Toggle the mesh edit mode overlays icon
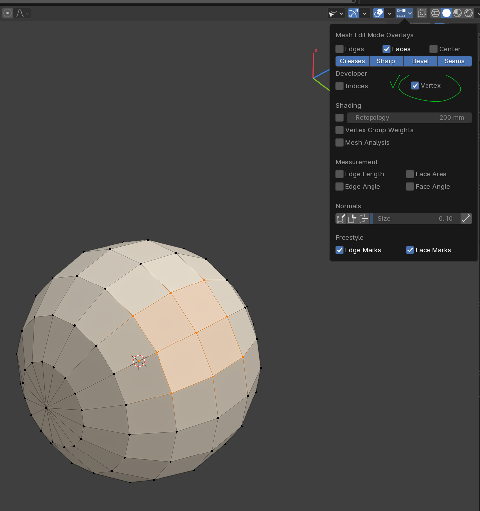Screen dimensions: 480x511 click(x=401, y=13)
